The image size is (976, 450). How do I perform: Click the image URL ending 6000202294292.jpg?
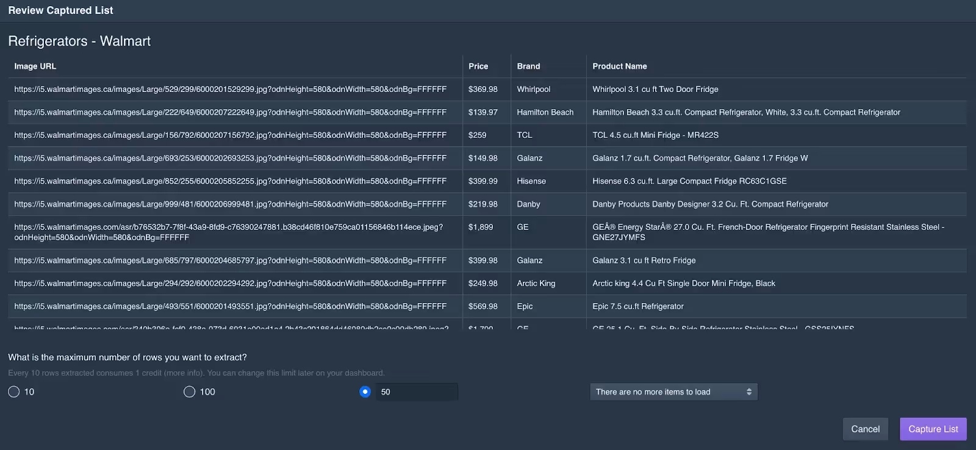[x=231, y=284]
